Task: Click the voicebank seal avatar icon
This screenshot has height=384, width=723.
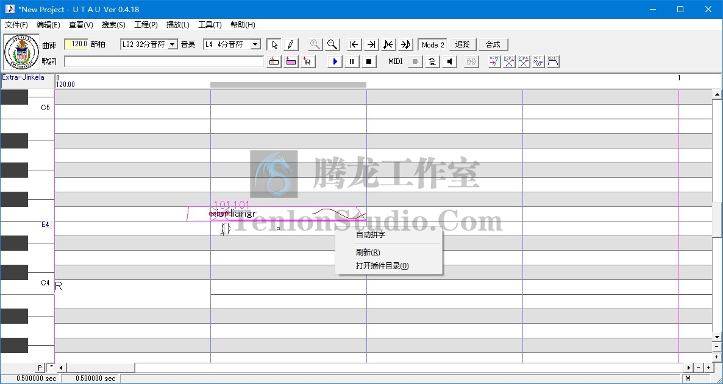Action: pyautogui.click(x=21, y=52)
